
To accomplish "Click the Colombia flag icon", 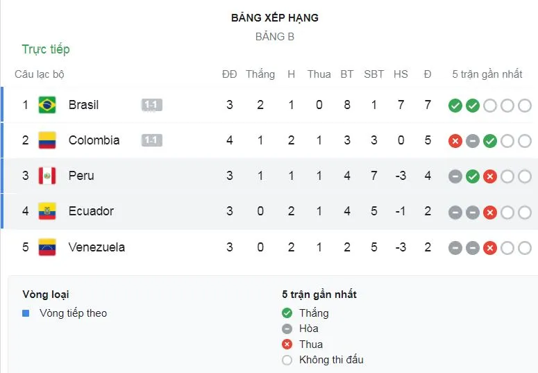I will [47, 140].
